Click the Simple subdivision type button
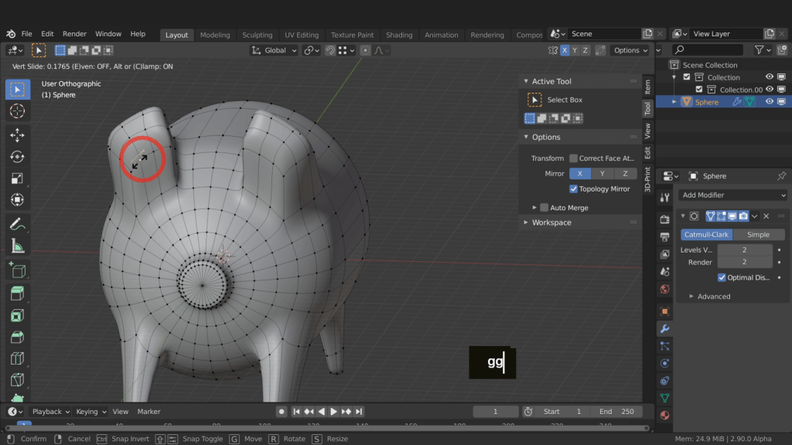Image resolution: width=792 pixels, height=445 pixels. coord(758,235)
